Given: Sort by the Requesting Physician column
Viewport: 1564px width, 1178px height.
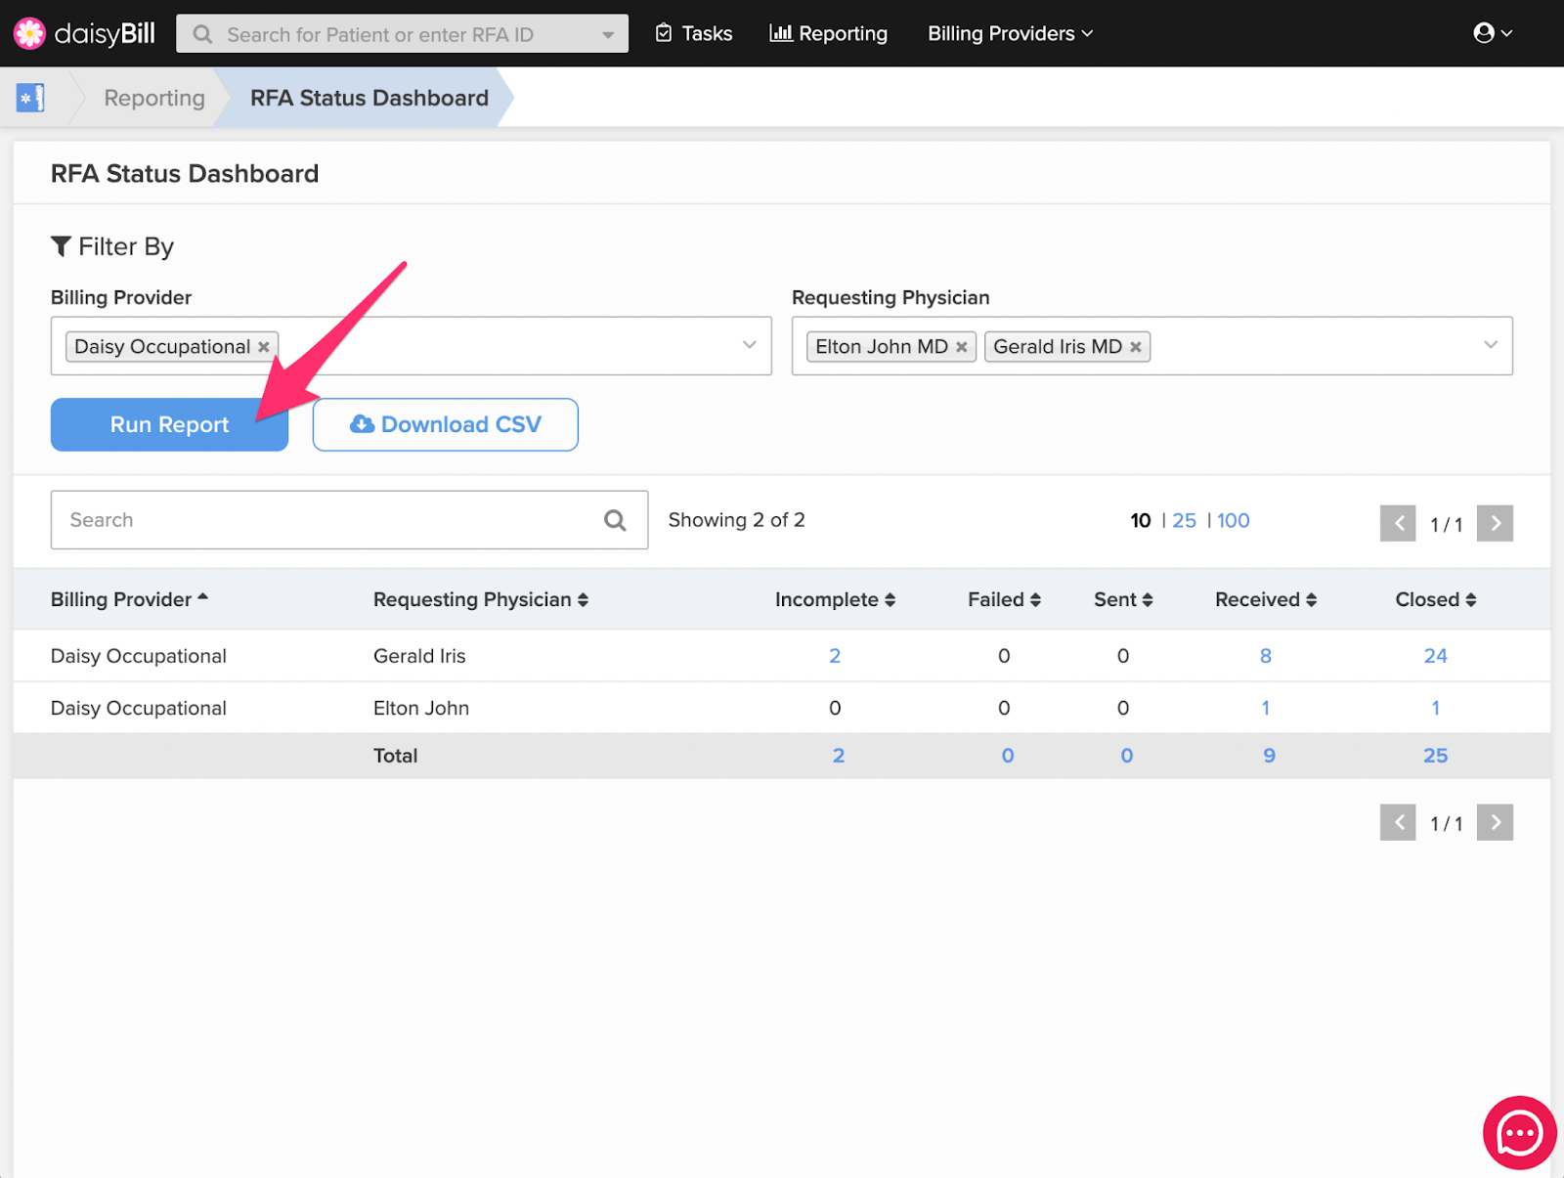Looking at the screenshot, I should pos(481,599).
